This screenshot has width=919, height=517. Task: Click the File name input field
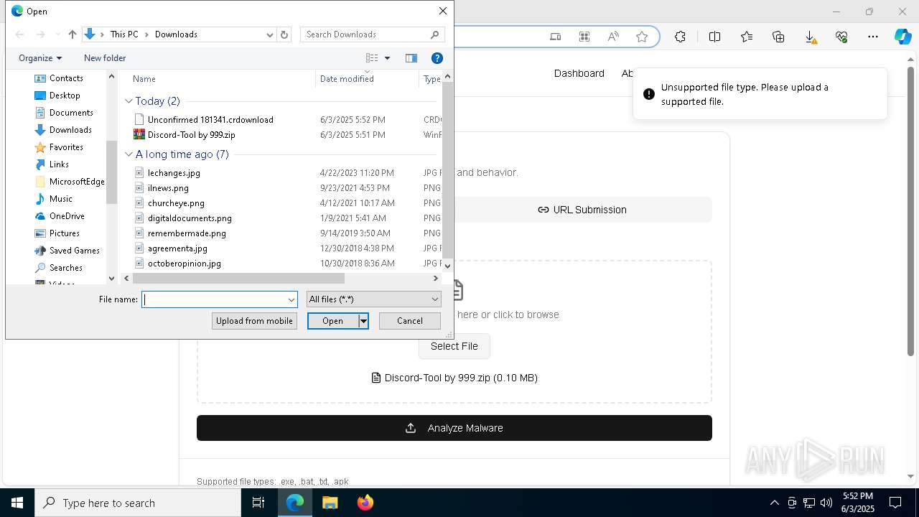215,299
